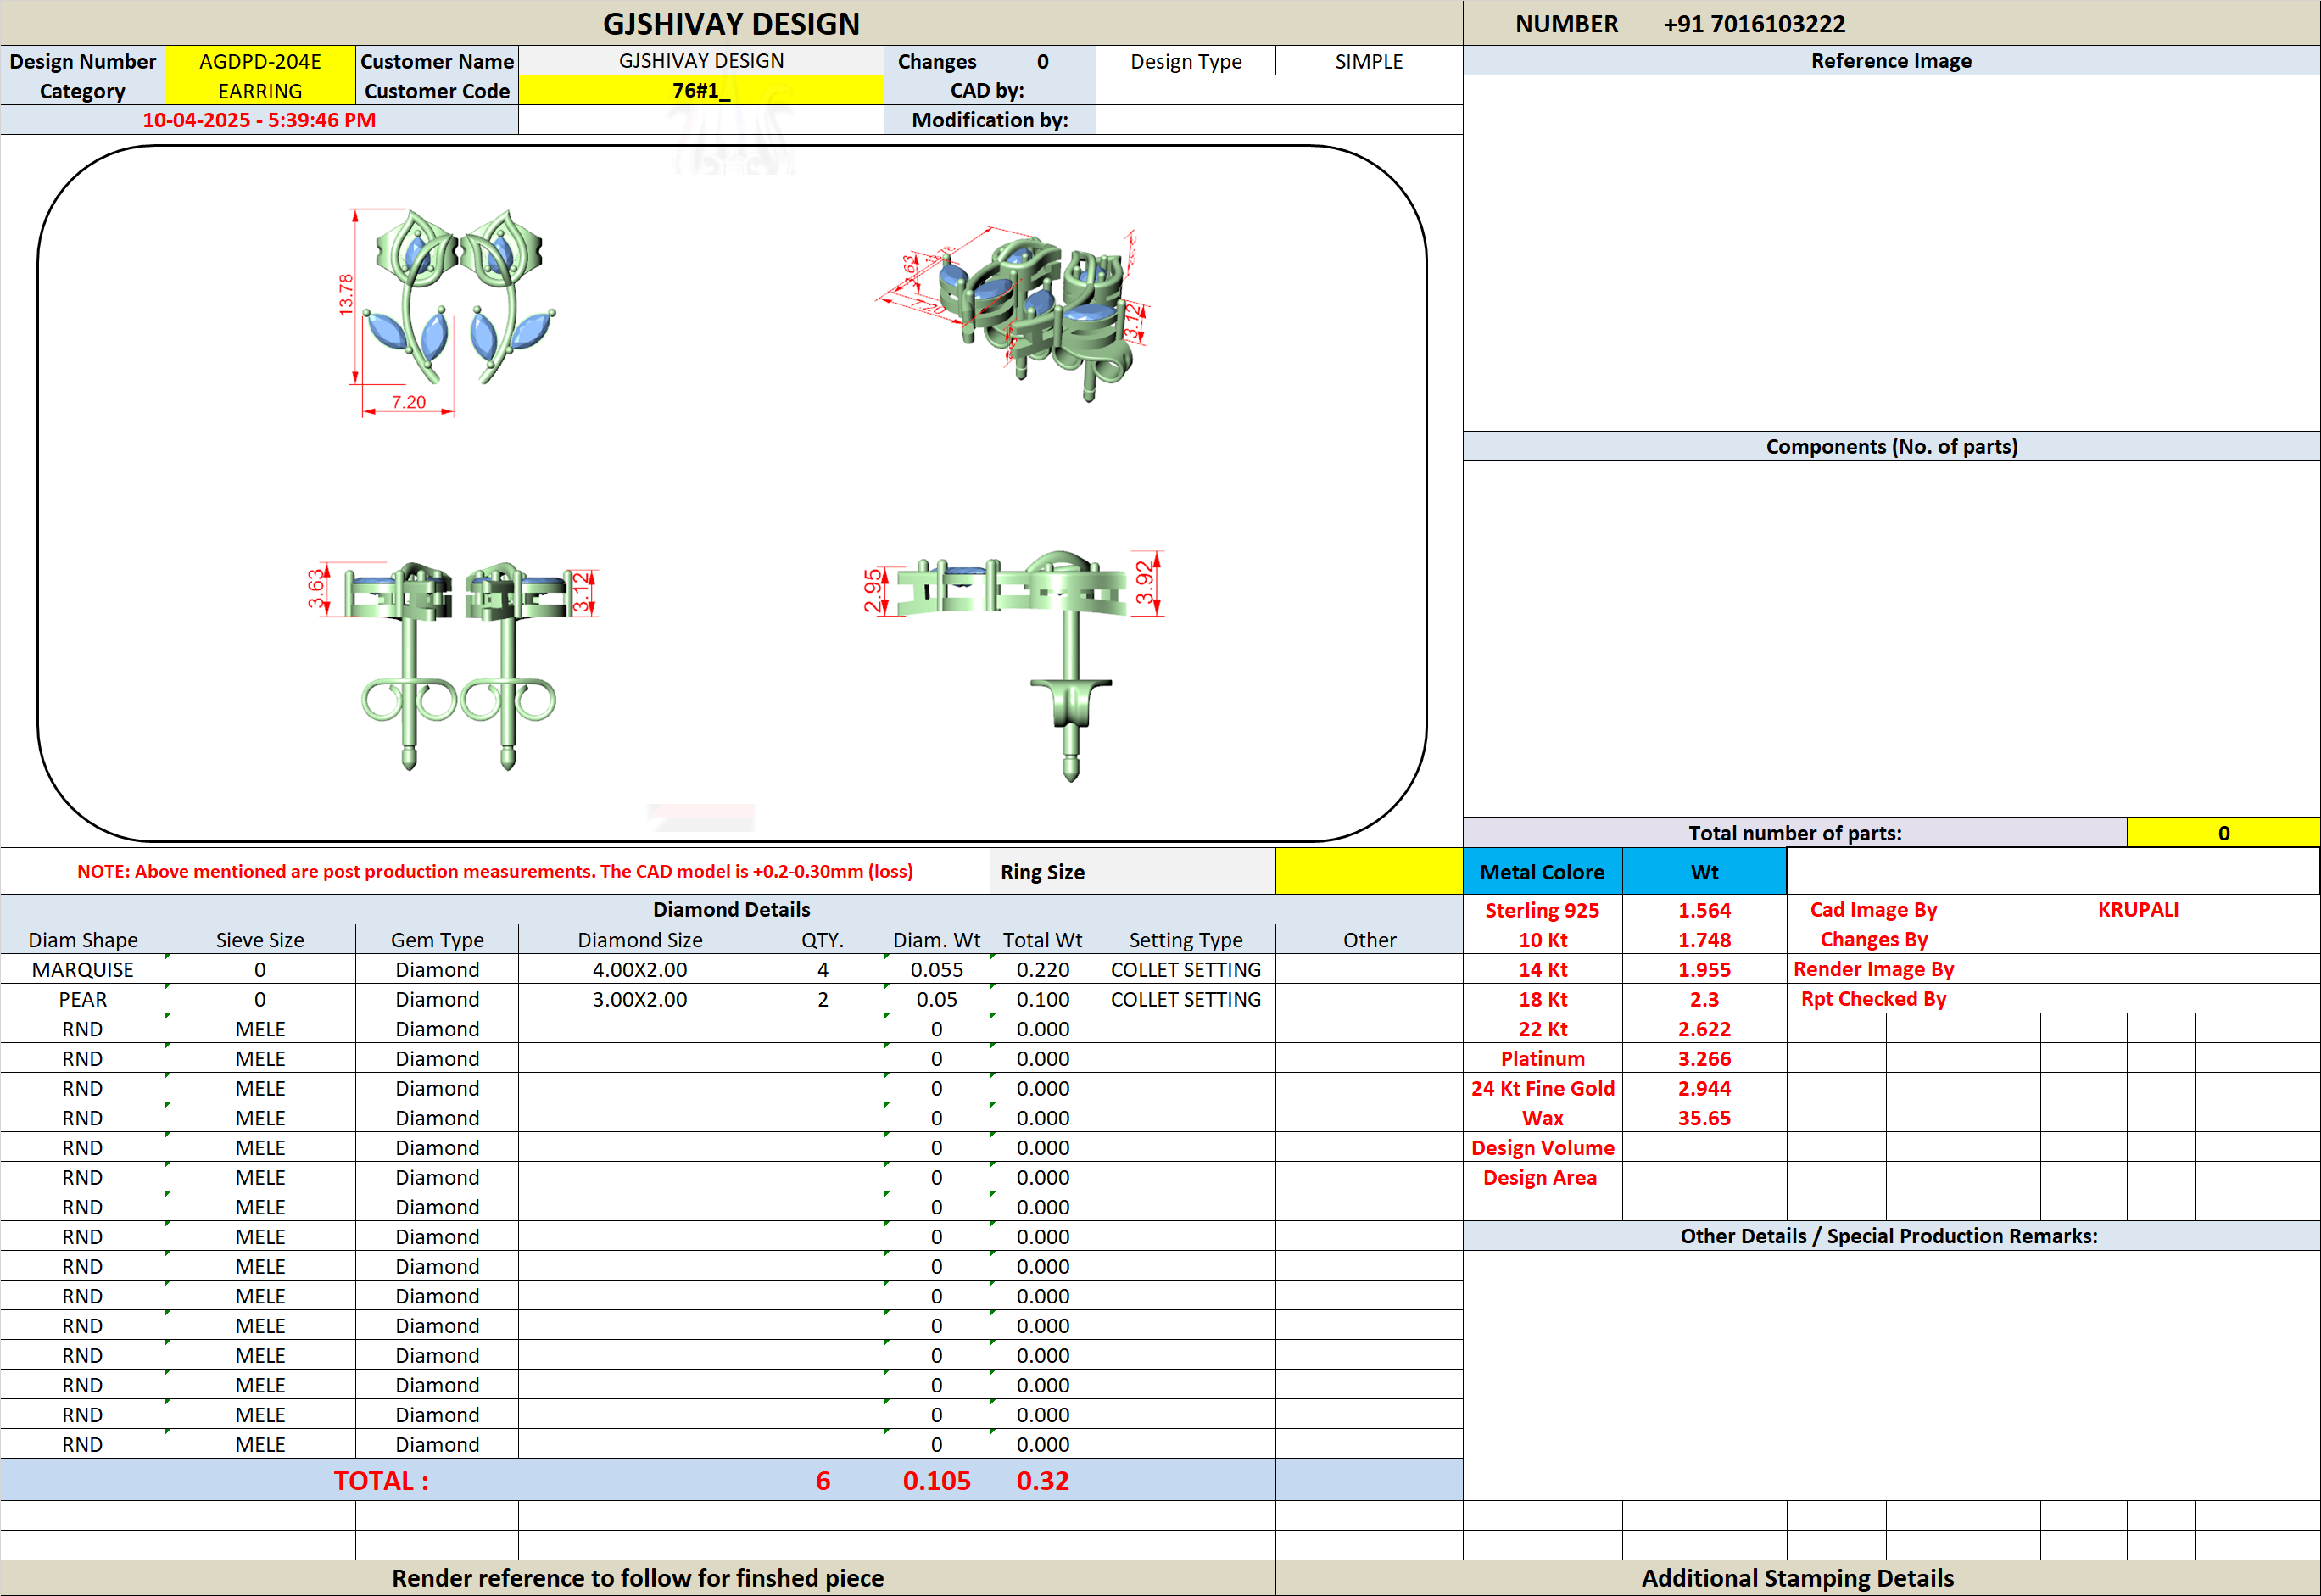Screen dimensions: 2321x1596
Task: Select the Reference Image header
Action: [x=1891, y=61]
